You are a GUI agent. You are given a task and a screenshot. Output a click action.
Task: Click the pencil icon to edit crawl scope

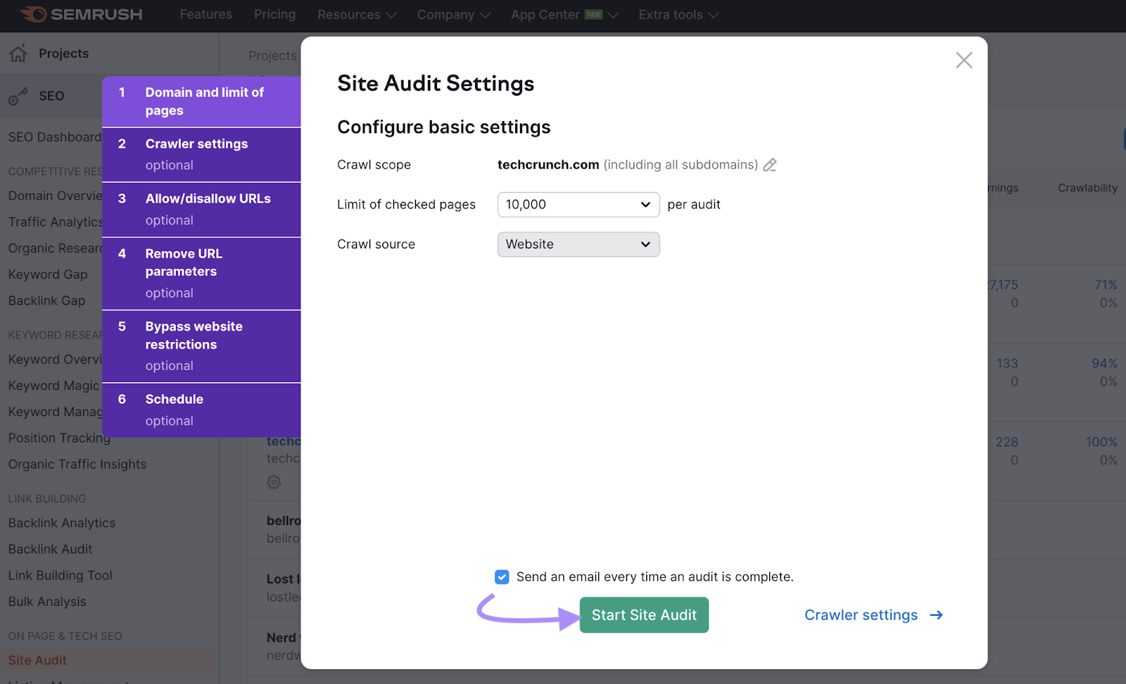click(769, 165)
